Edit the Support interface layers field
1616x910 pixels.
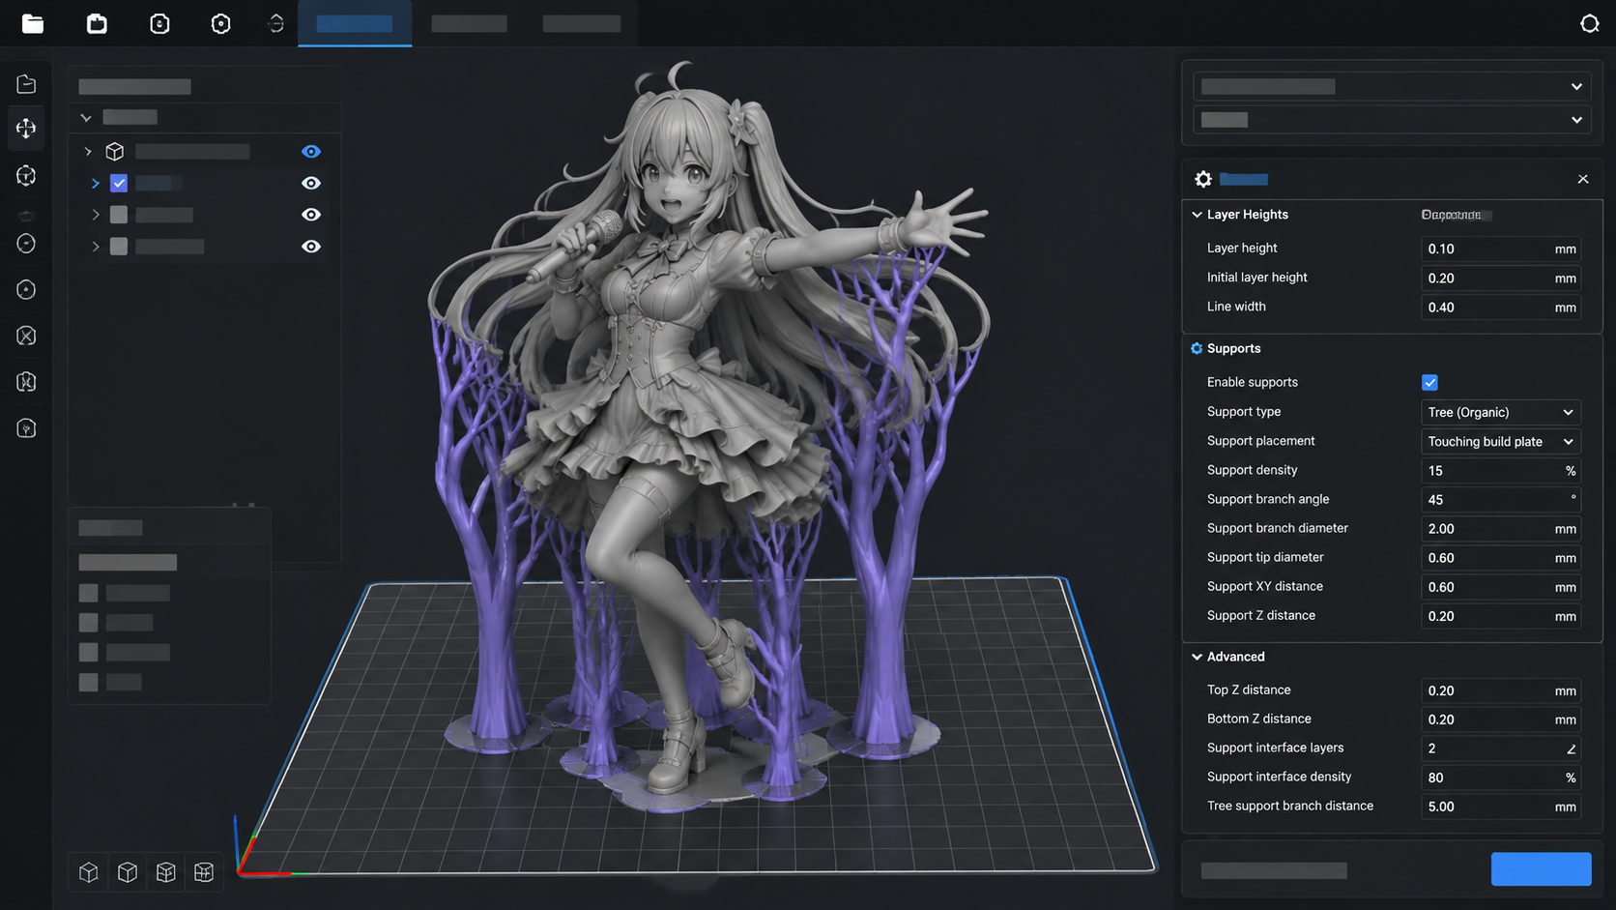(x=1500, y=749)
